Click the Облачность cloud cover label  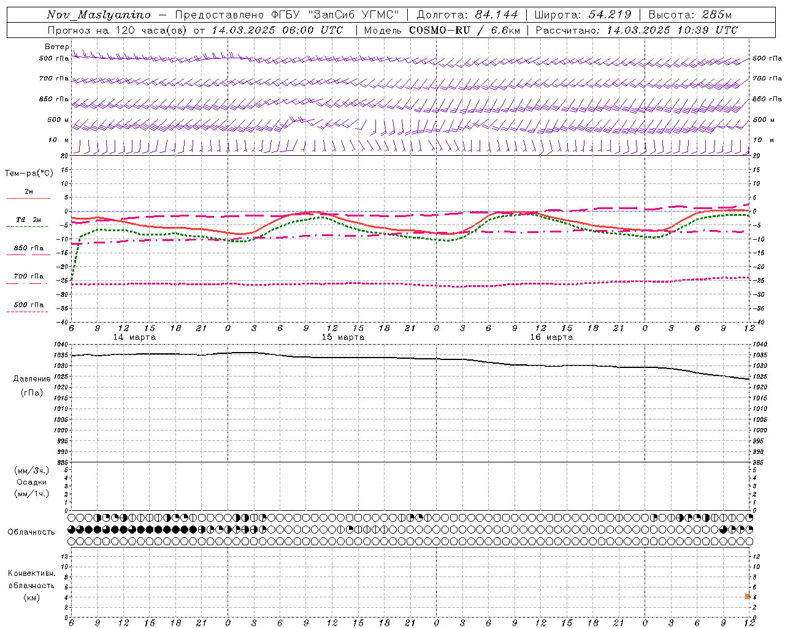[31, 532]
